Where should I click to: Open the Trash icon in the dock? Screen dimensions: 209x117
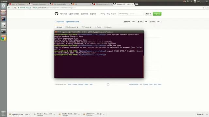click(x=4, y=113)
